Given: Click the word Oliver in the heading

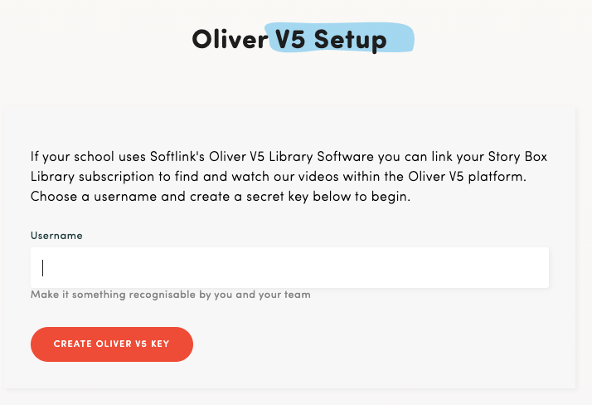Looking at the screenshot, I should pos(226,39).
